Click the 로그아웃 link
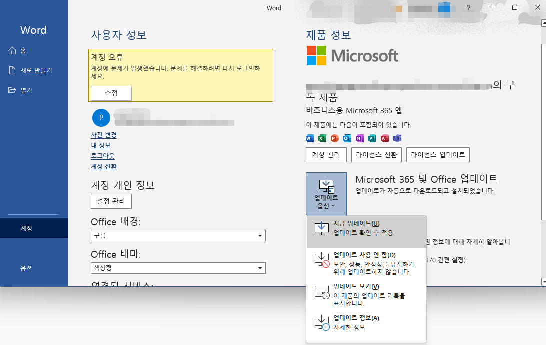Image resolution: width=546 pixels, height=345 pixels. point(102,156)
